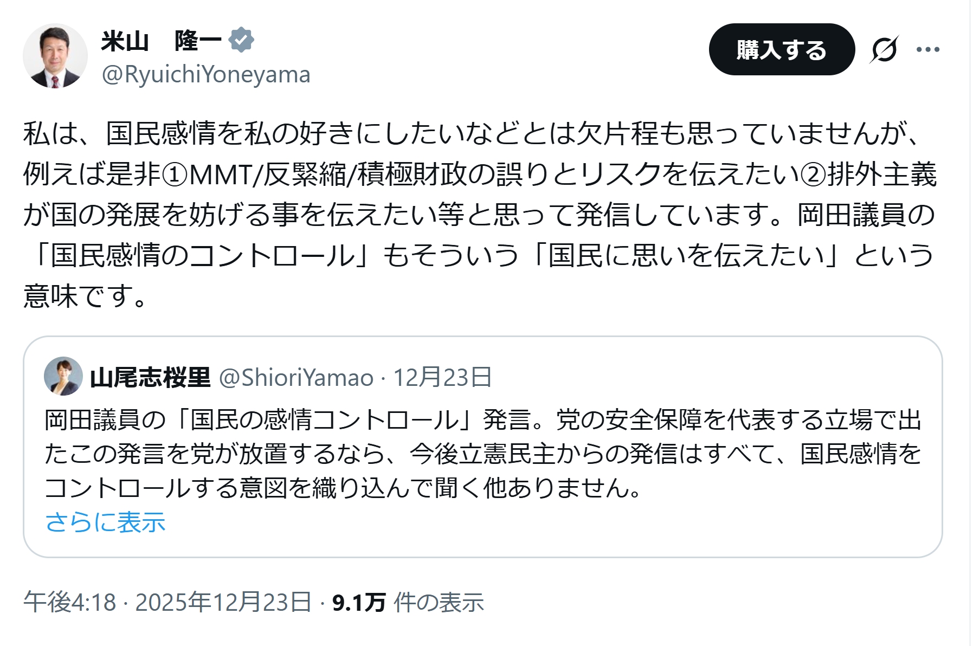Screen dimensions: 973x646
Task: Click the 件の表示 views label
Action: 439,602
